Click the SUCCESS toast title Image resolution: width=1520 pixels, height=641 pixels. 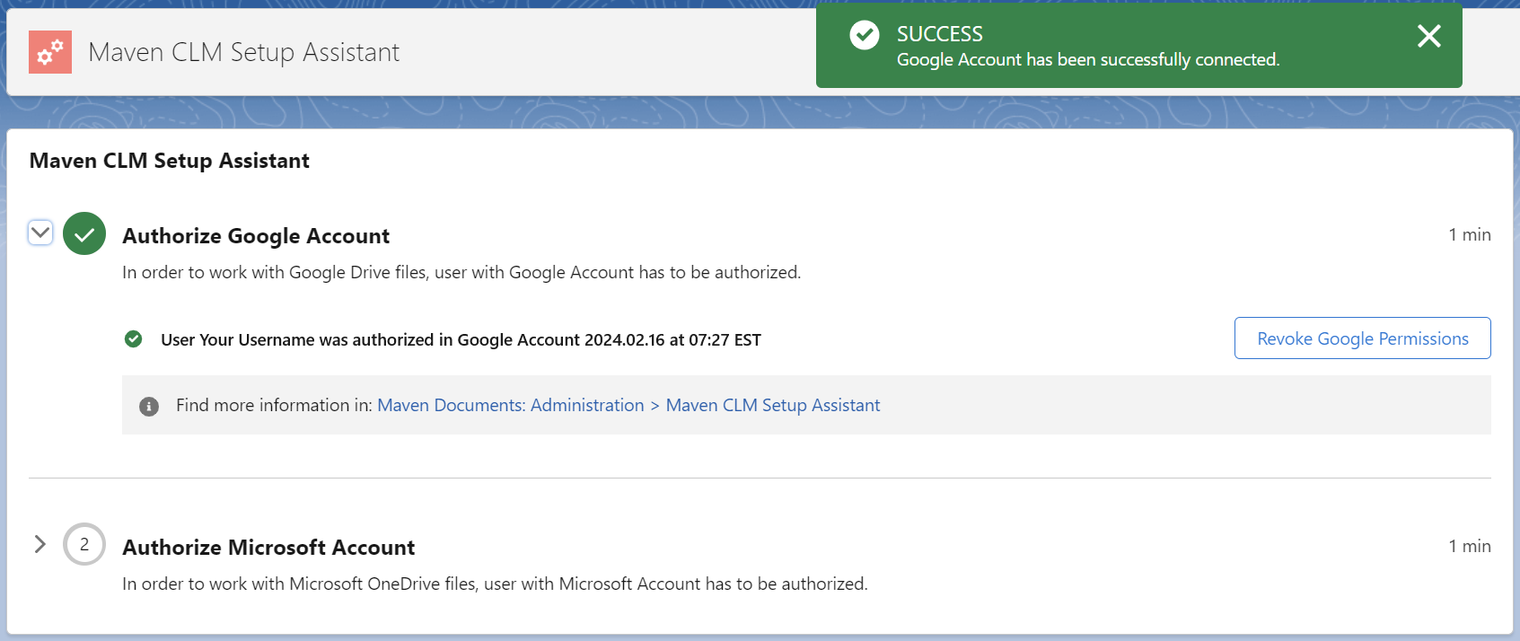(x=940, y=34)
